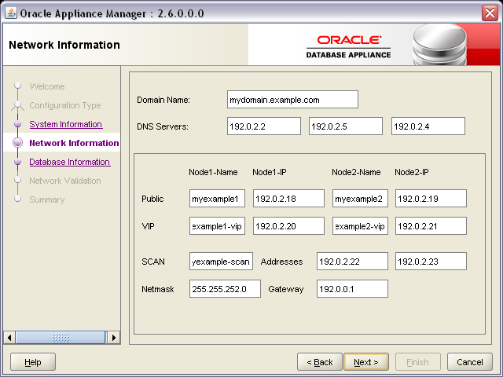This screenshot has width=503, height=377.
Task: Click the sidebar scrollbar right arrow
Action: (x=113, y=338)
